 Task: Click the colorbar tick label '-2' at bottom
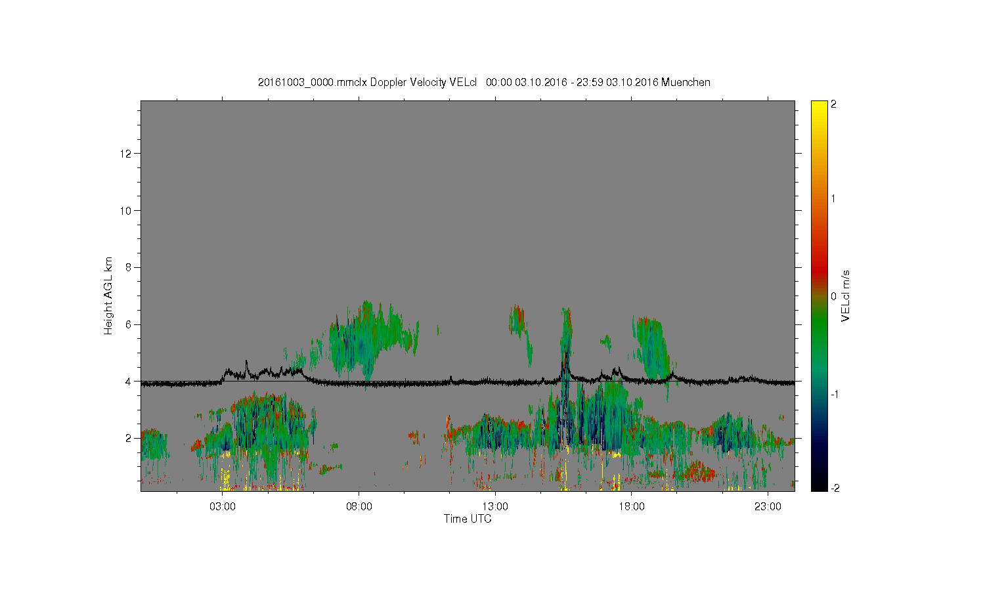pos(835,488)
